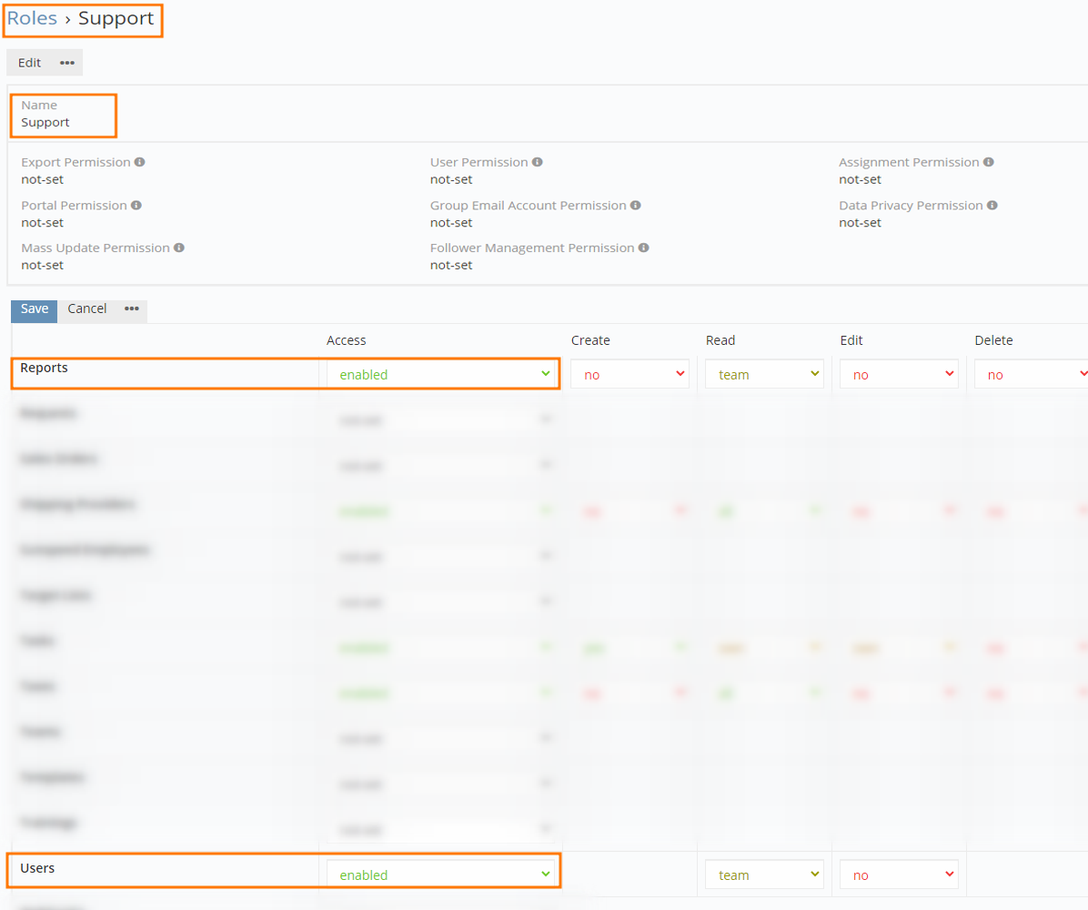Go to Roles breadcrumb link
The height and width of the screenshot is (910, 1088).
pos(32,18)
